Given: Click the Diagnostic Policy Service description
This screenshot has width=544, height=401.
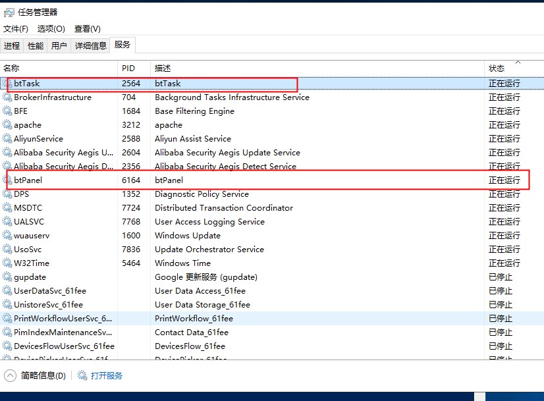Looking at the screenshot, I should click(x=202, y=194).
